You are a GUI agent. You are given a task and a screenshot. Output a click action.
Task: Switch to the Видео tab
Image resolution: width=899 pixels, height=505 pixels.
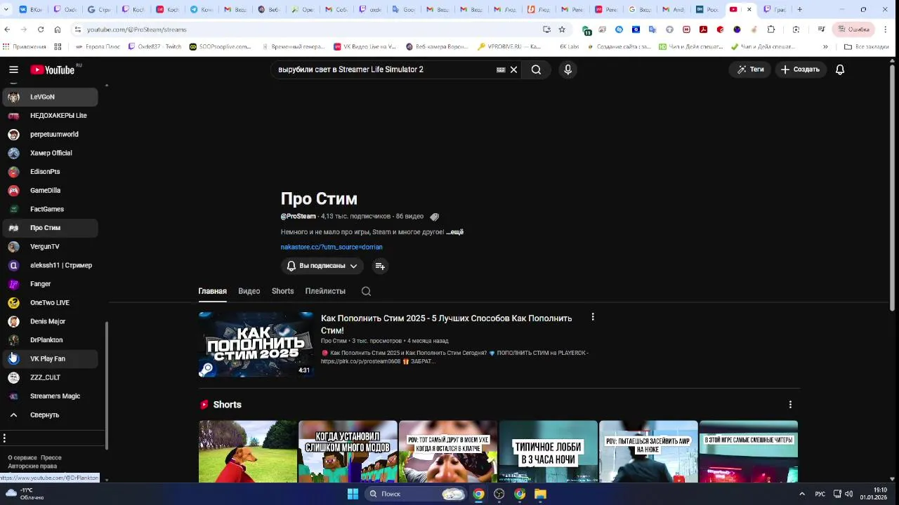tap(249, 291)
